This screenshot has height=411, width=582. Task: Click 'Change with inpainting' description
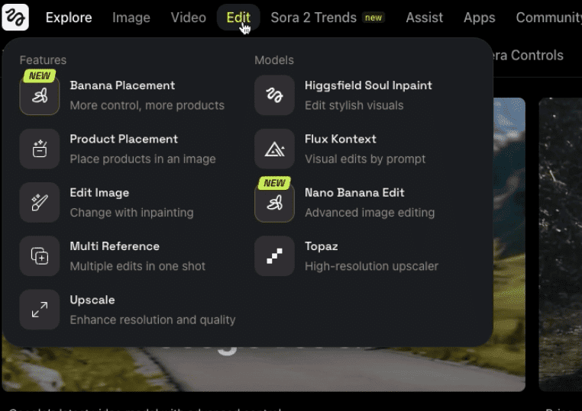(132, 213)
